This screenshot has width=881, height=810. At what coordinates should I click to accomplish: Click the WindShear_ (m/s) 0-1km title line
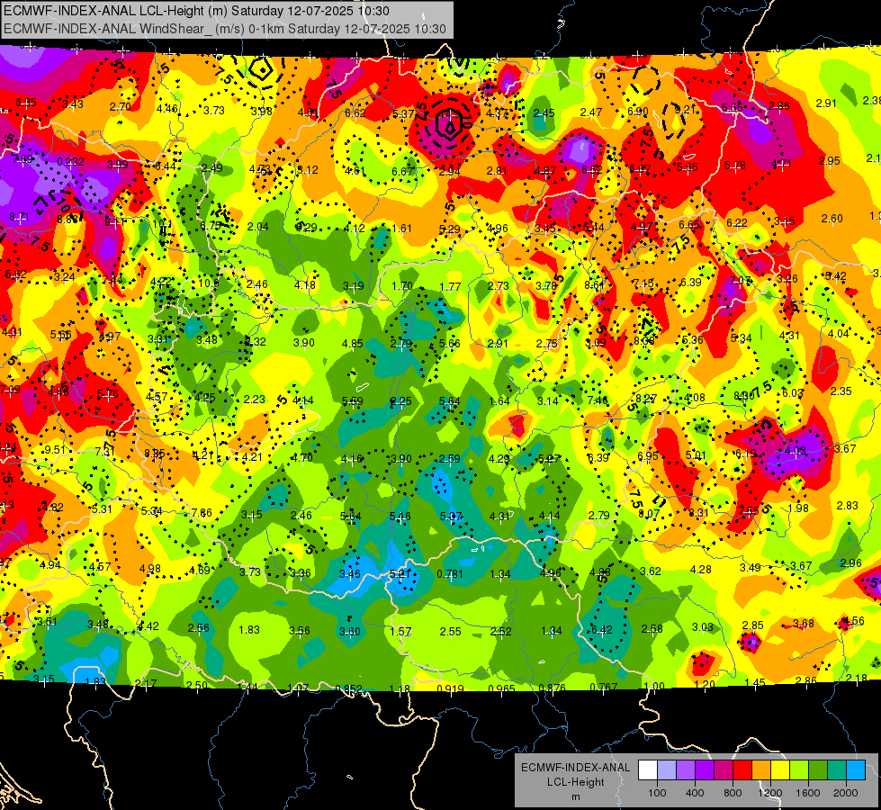pyautogui.click(x=225, y=29)
